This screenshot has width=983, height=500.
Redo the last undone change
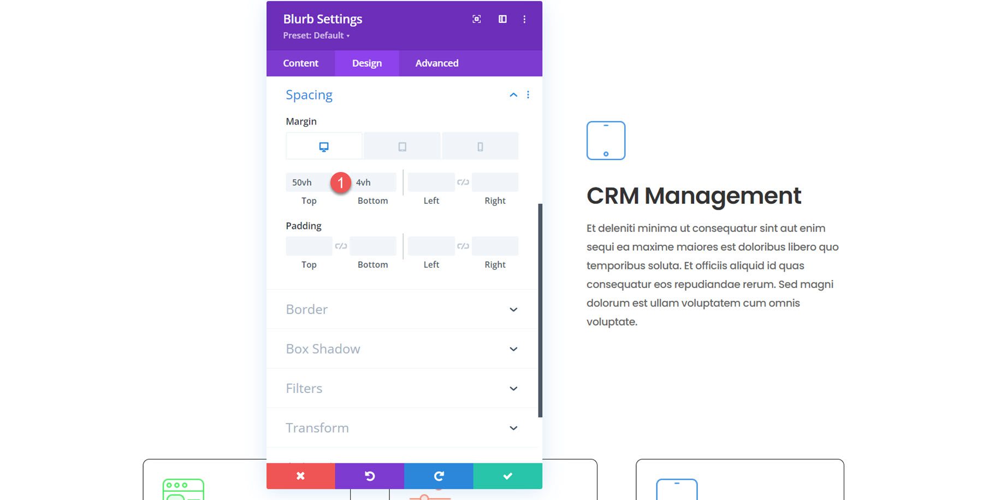(439, 475)
